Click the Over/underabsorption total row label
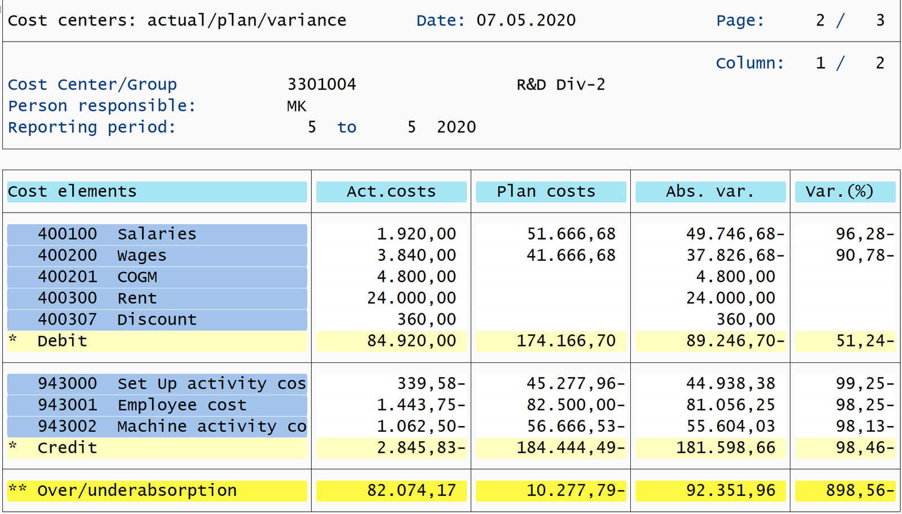902x514 pixels. [x=136, y=491]
